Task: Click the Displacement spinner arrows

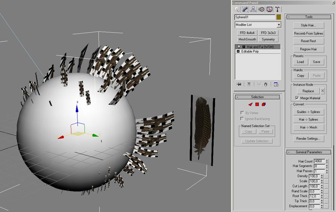Action: click(322, 206)
